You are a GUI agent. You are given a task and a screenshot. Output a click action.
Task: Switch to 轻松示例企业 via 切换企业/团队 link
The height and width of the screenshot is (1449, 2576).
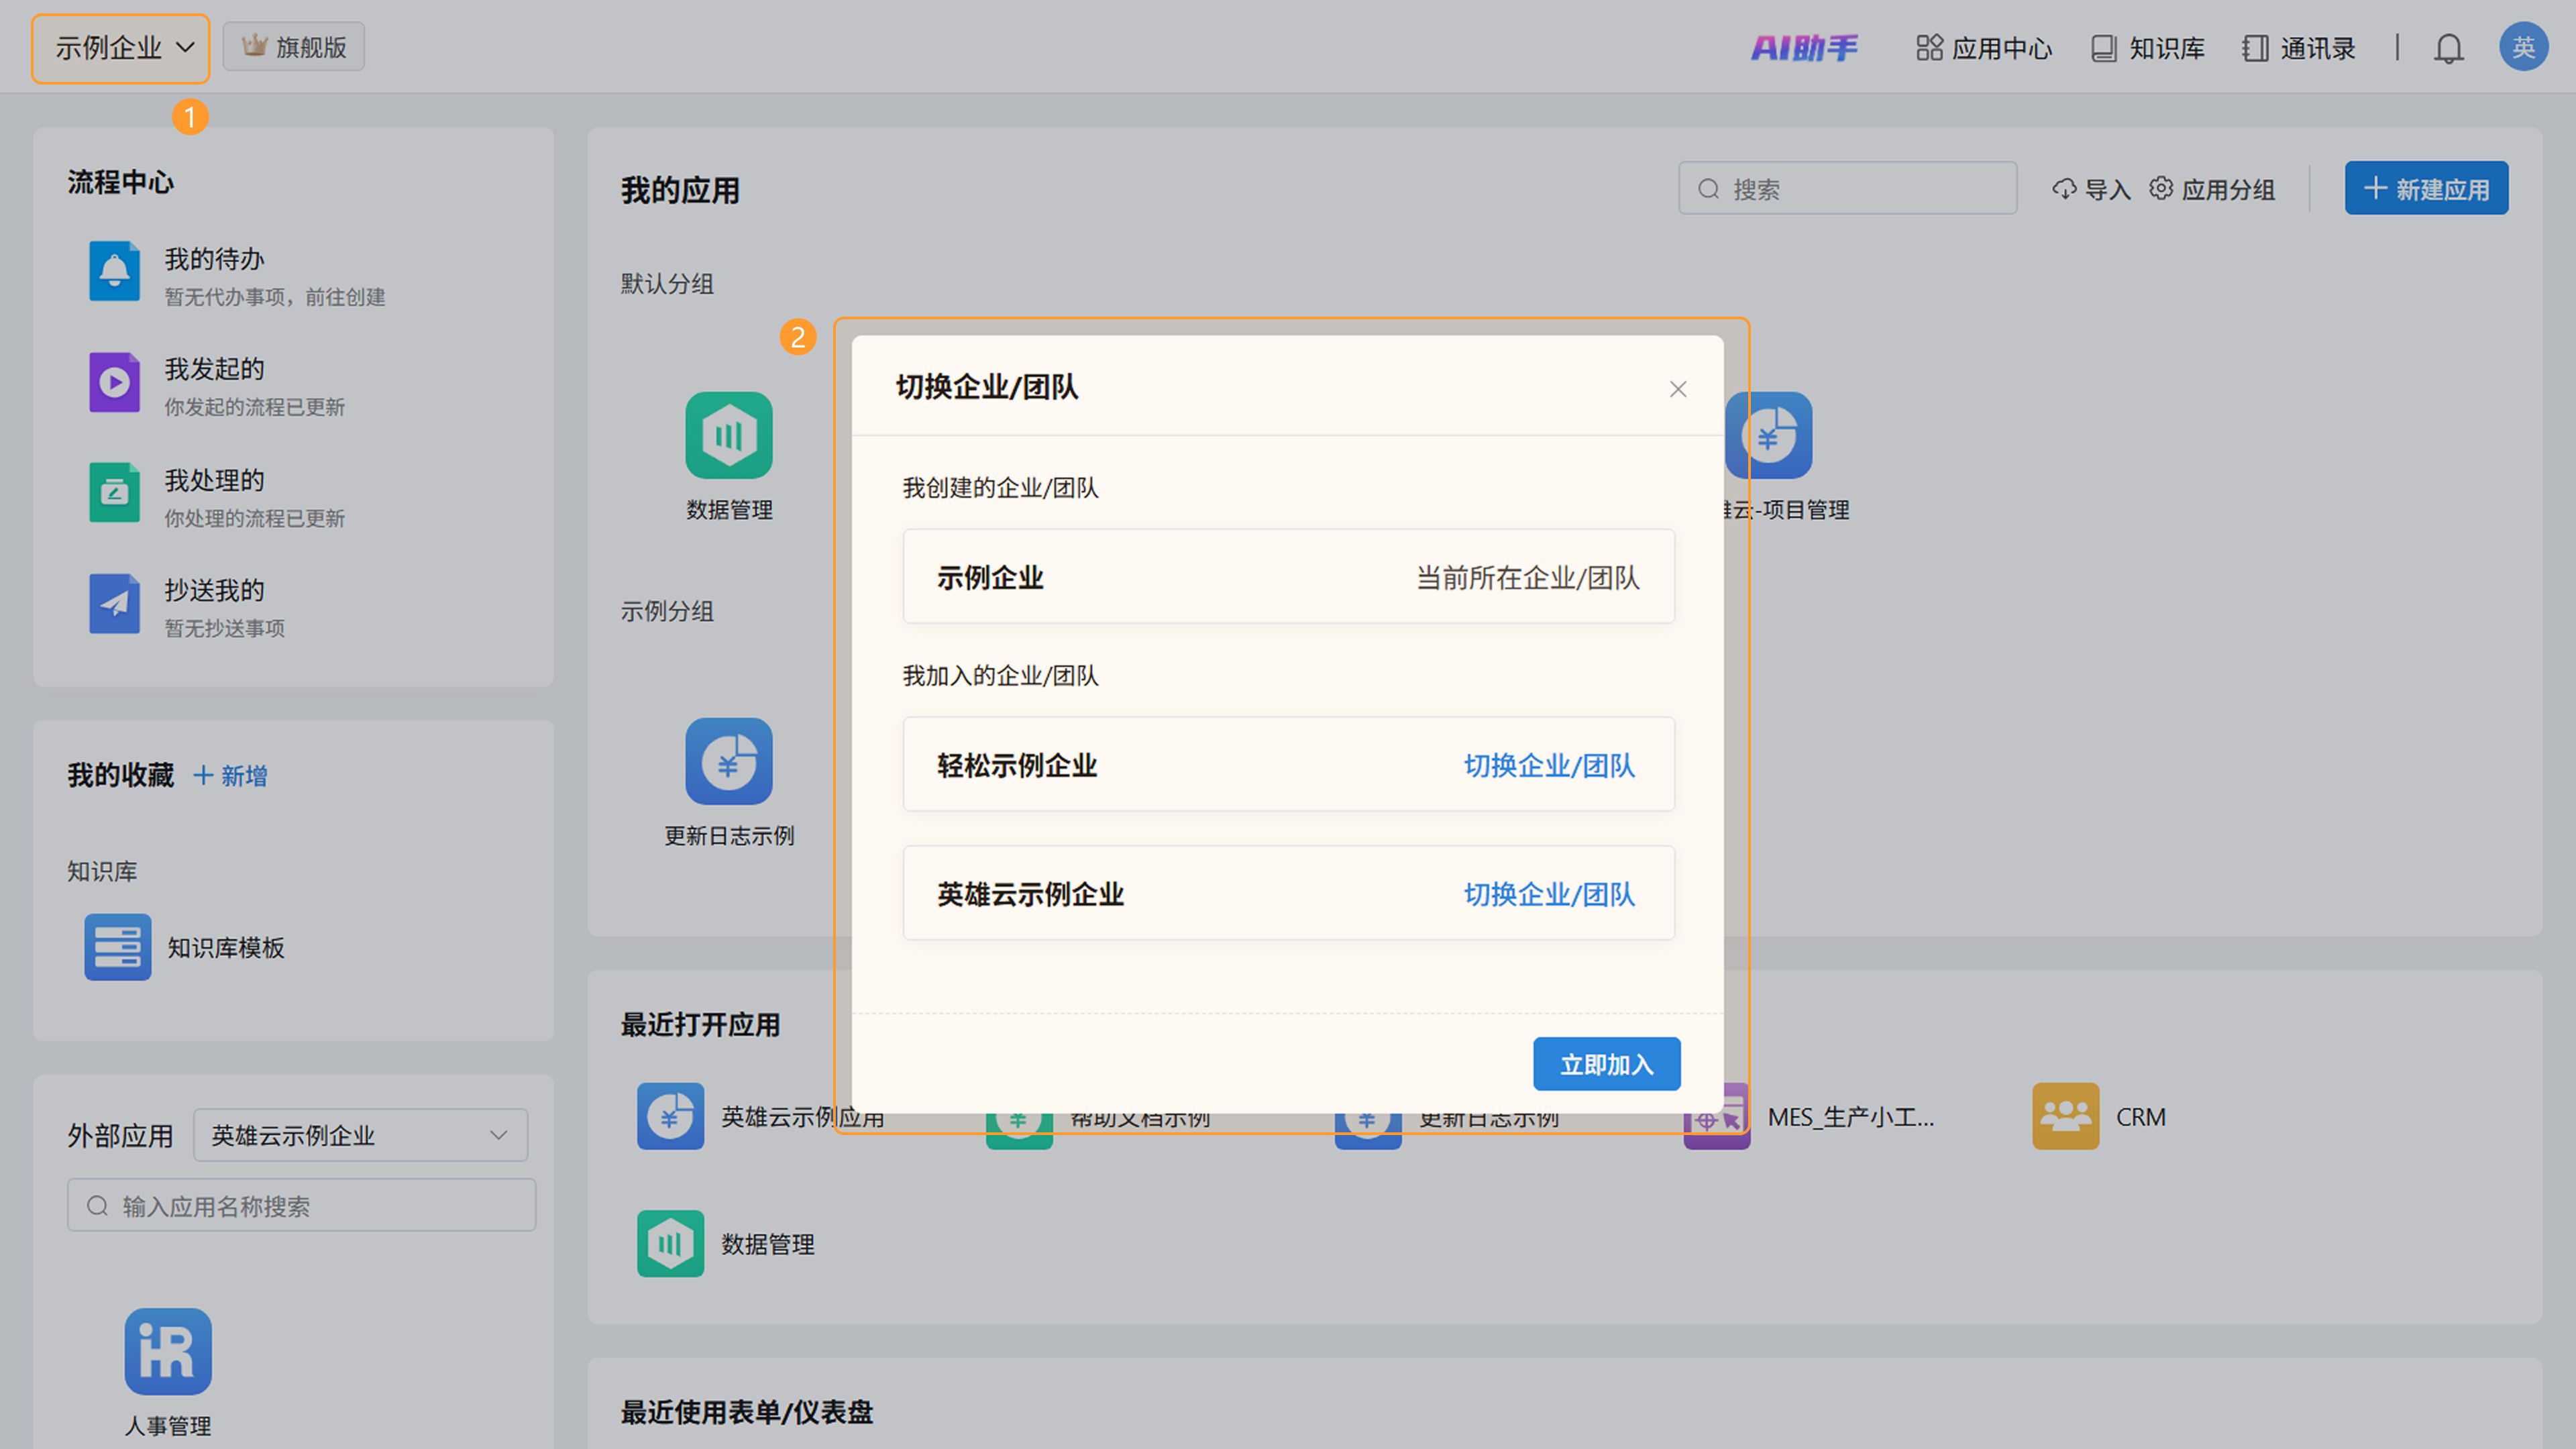1548,765
